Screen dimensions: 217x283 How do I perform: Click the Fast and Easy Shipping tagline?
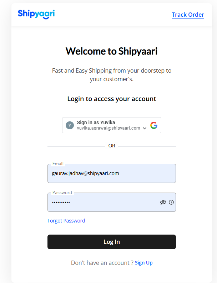coord(112,75)
